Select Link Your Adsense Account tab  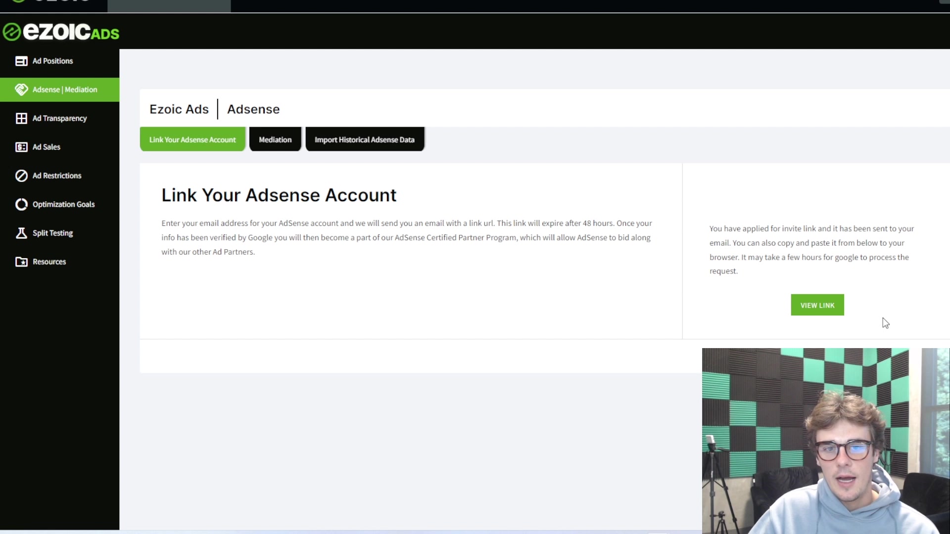tap(192, 140)
